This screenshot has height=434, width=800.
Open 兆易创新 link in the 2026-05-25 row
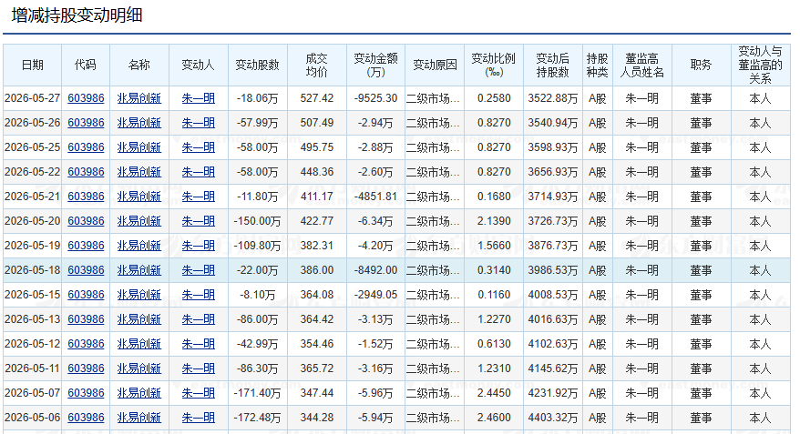139,147
